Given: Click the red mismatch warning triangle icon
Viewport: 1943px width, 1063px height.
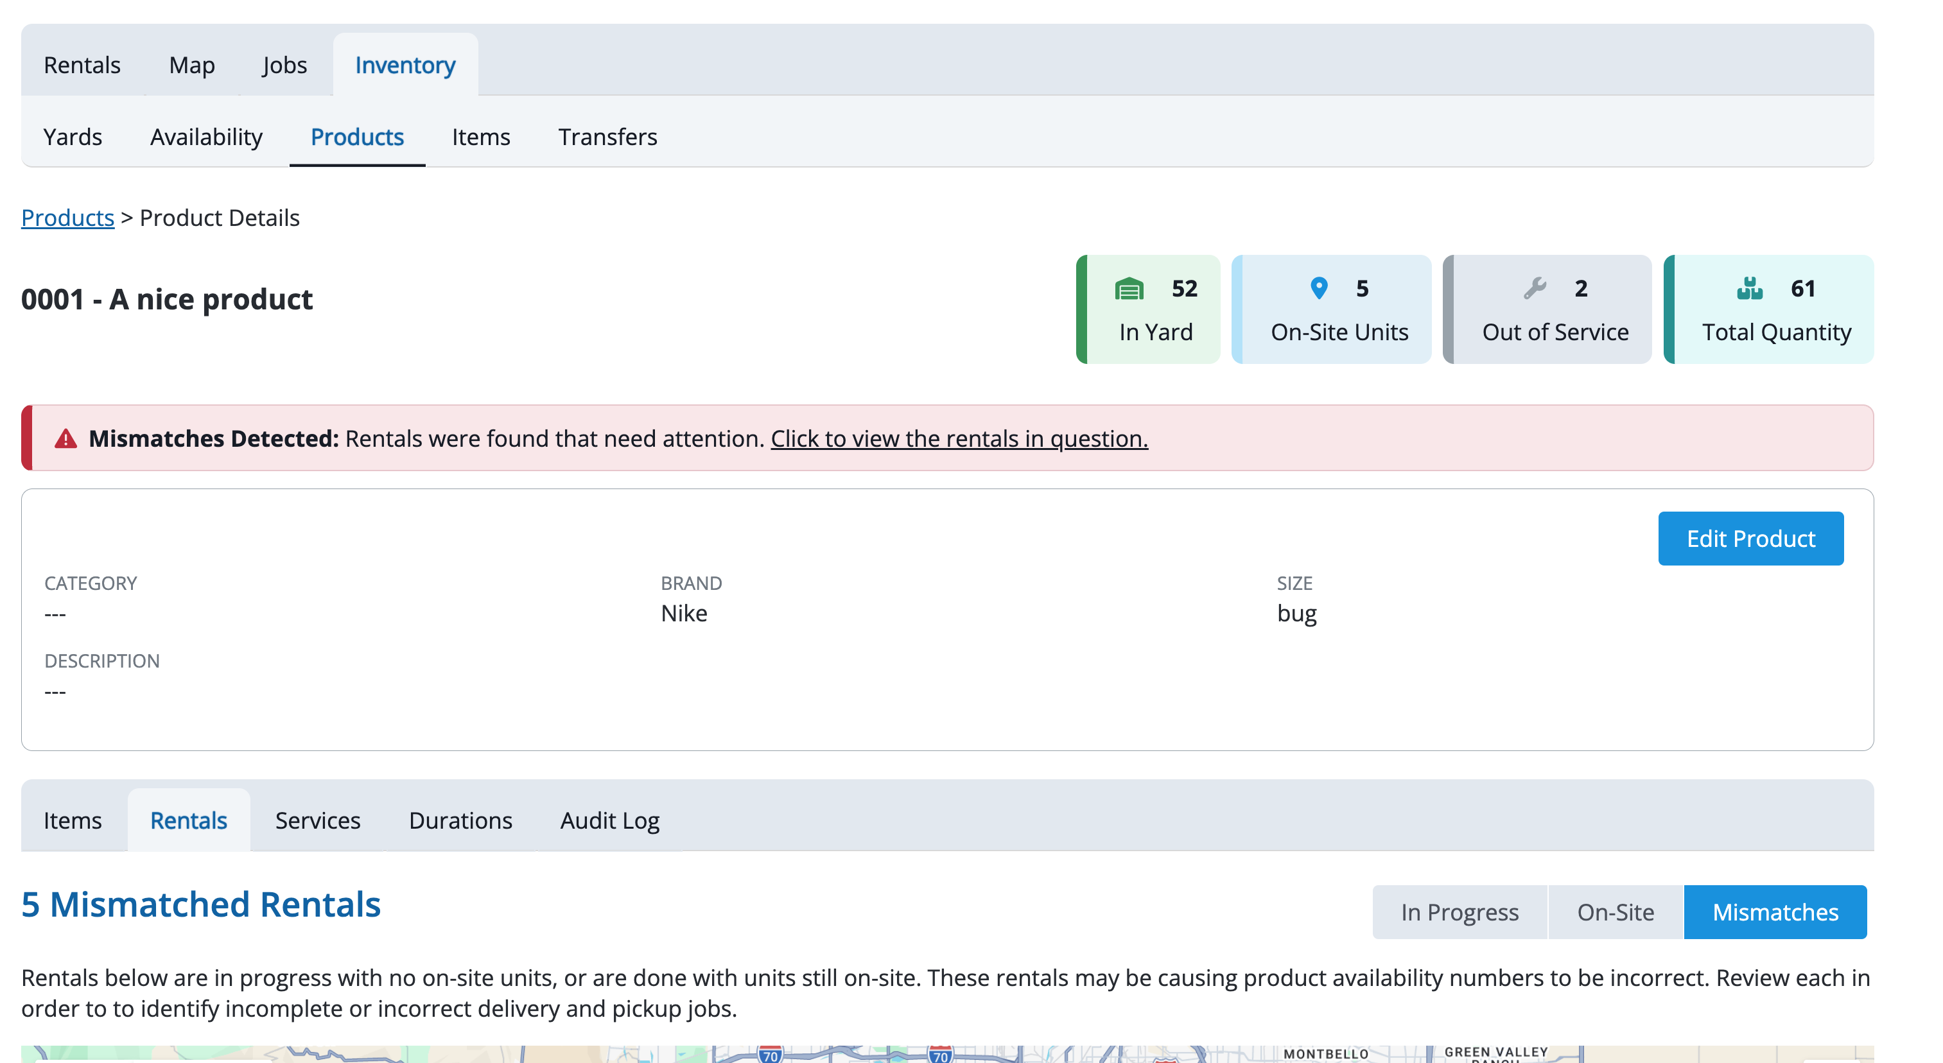Looking at the screenshot, I should pos(65,439).
